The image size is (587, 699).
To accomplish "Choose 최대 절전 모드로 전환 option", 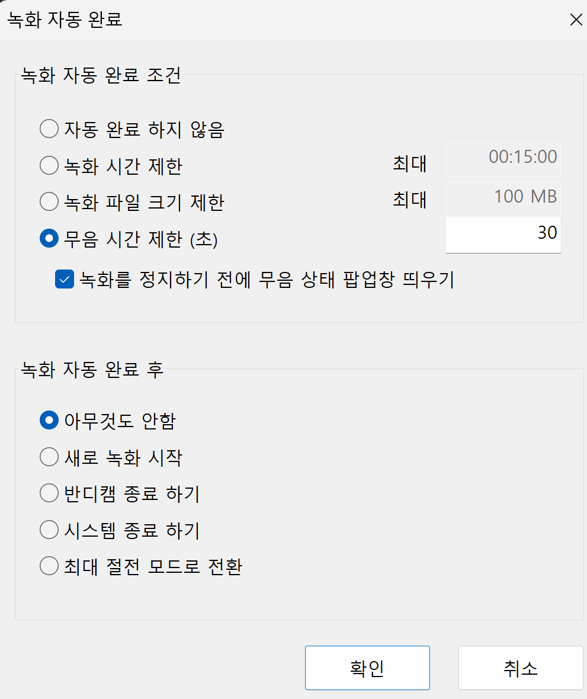I will (x=49, y=566).
